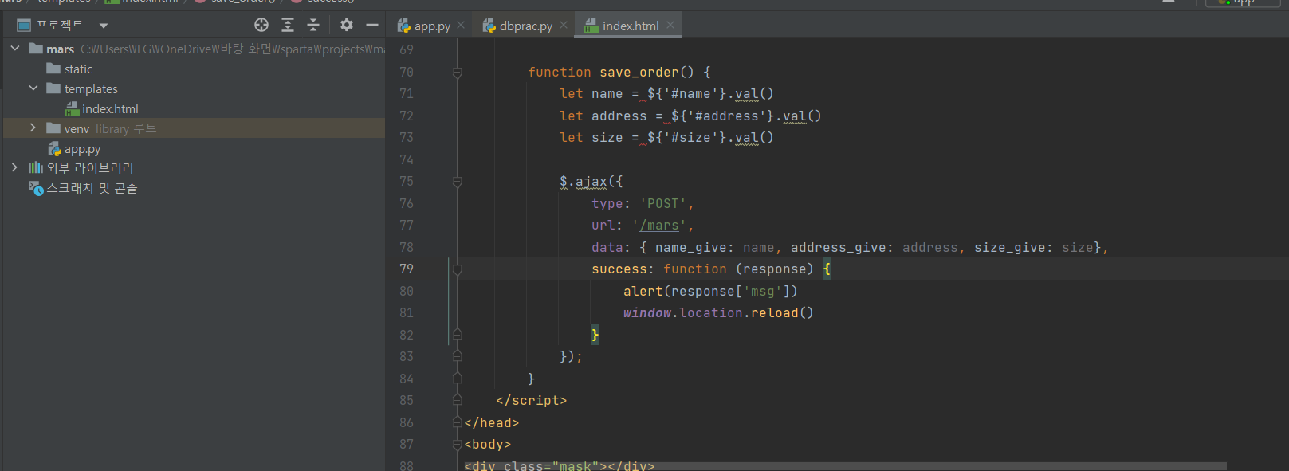Image resolution: width=1289 pixels, height=471 pixels.
Task: Fold the $.ajax block at line 75
Action: tap(458, 183)
